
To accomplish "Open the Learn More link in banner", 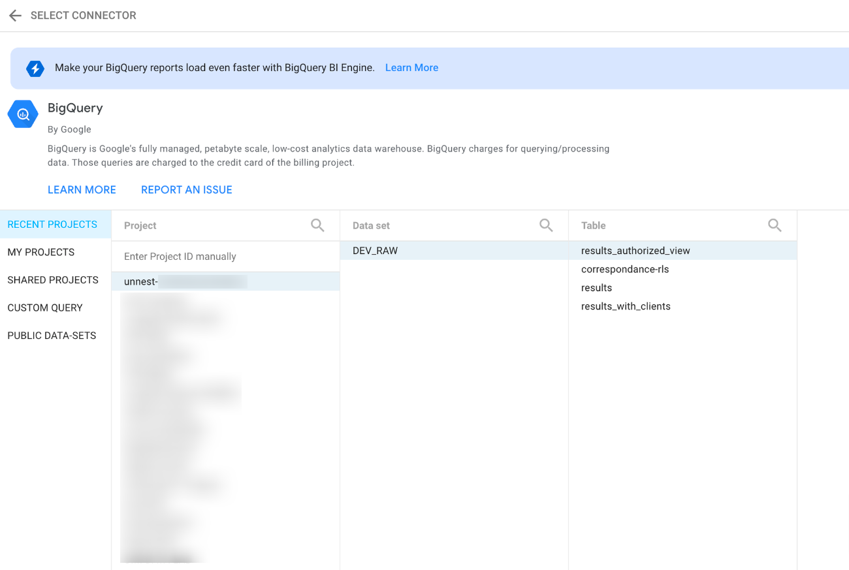I will pos(411,68).
